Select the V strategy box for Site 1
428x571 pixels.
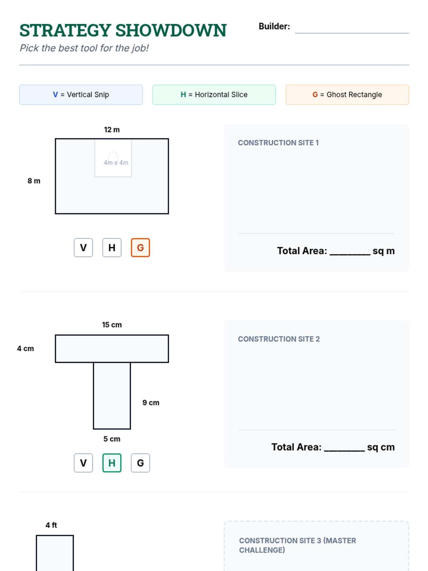tap(83, 248)
